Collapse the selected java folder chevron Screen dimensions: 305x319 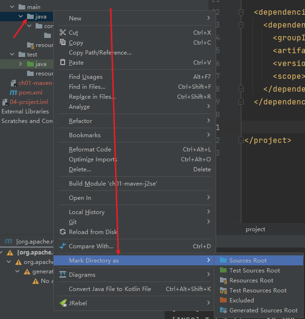coord(21,16)
